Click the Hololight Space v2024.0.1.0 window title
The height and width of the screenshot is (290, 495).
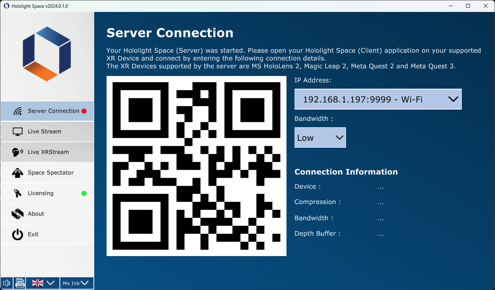(40, 6)
